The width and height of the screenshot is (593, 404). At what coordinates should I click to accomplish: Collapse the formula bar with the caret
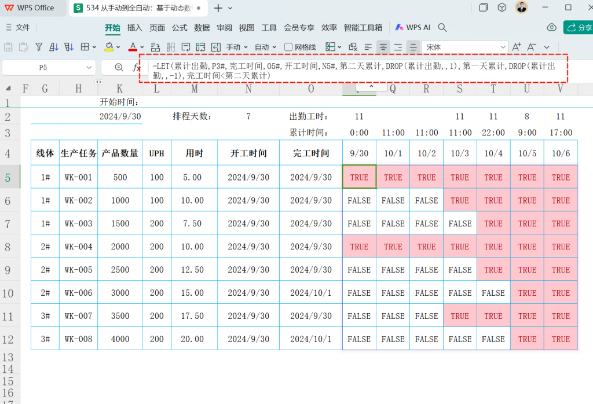click(371, 87)
